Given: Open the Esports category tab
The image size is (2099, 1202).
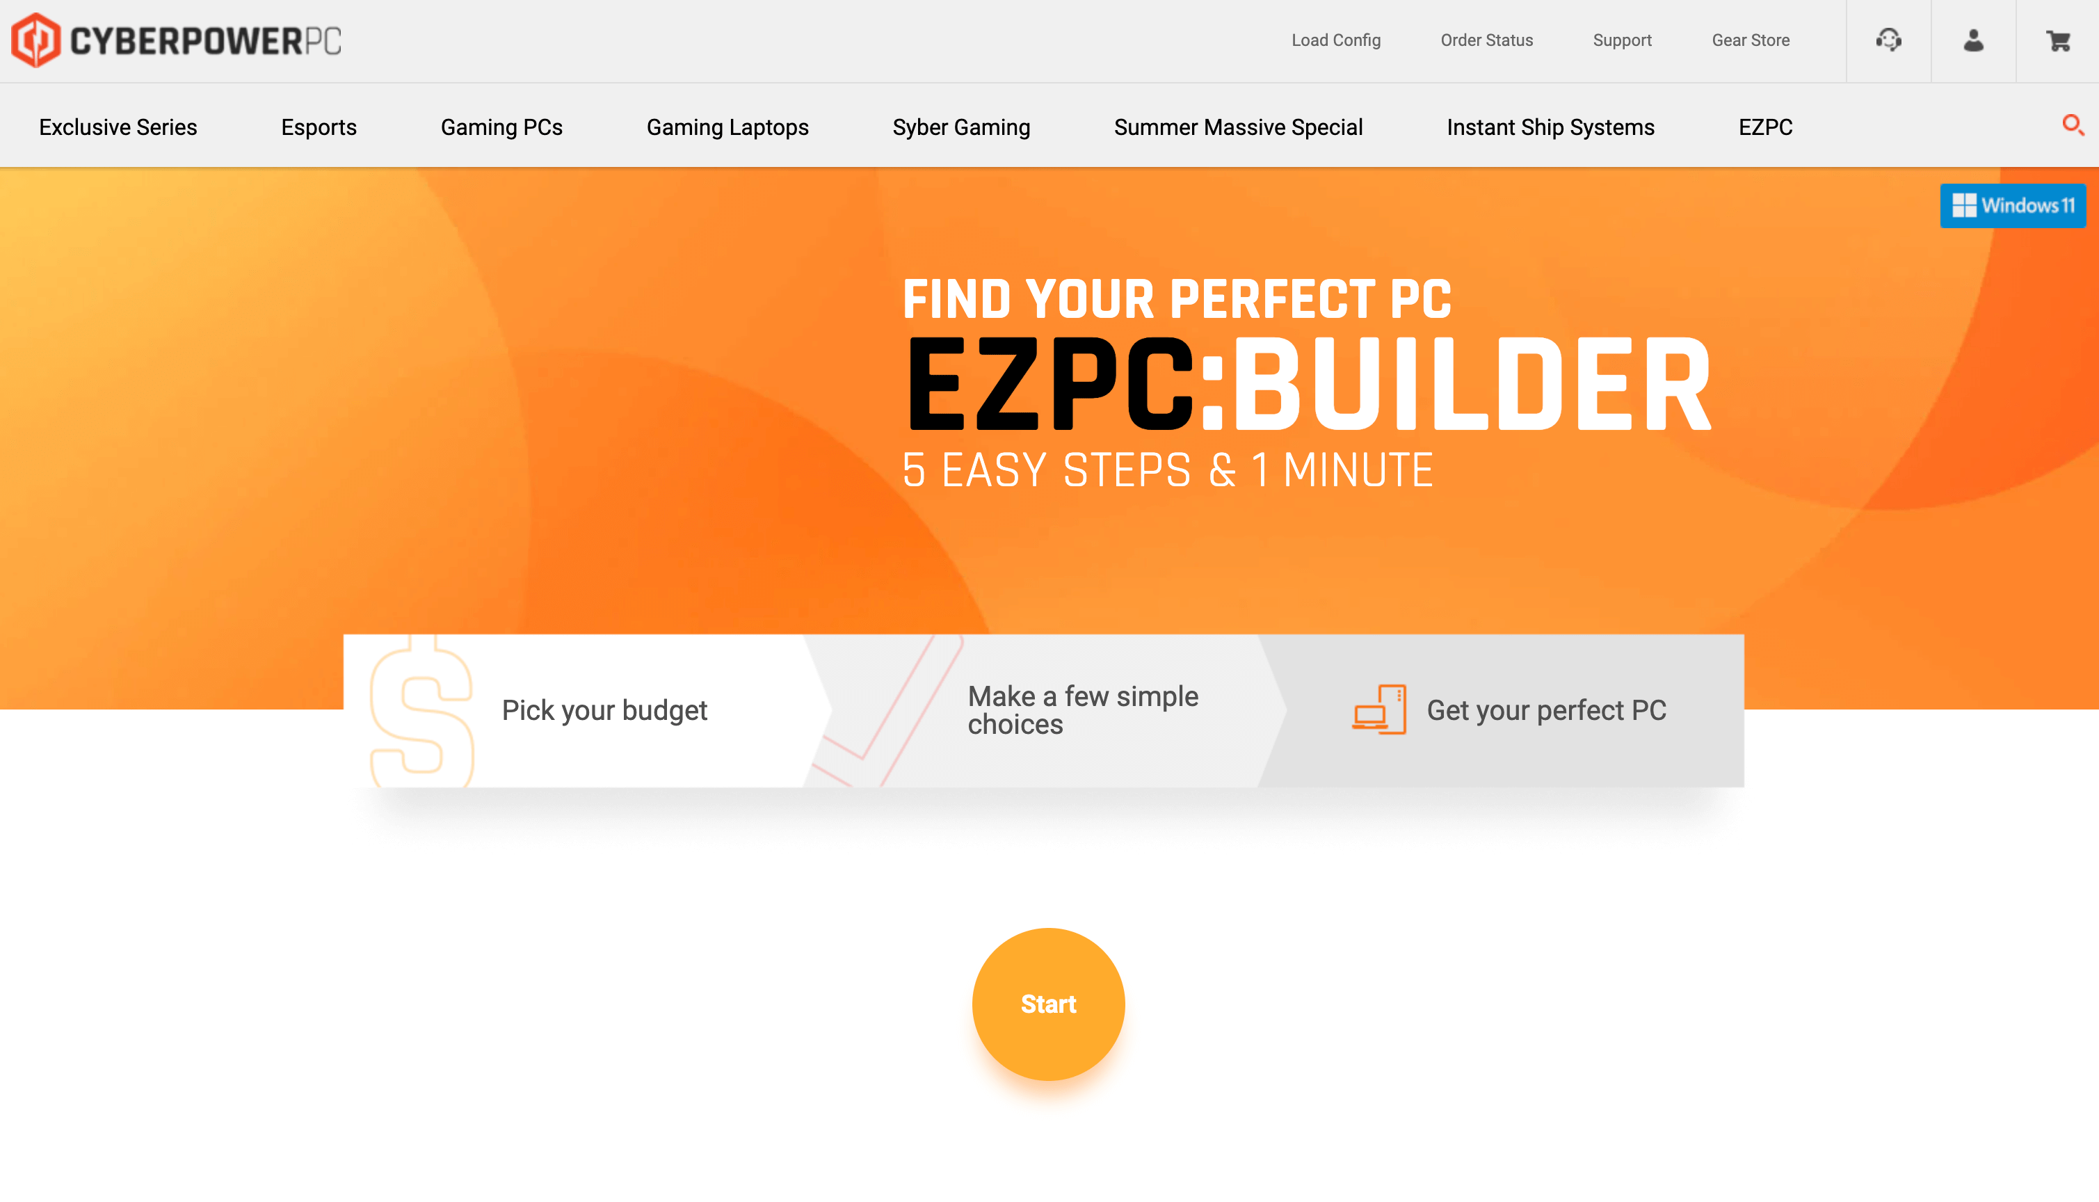Looking at the screenshot, I should [319, 127].
